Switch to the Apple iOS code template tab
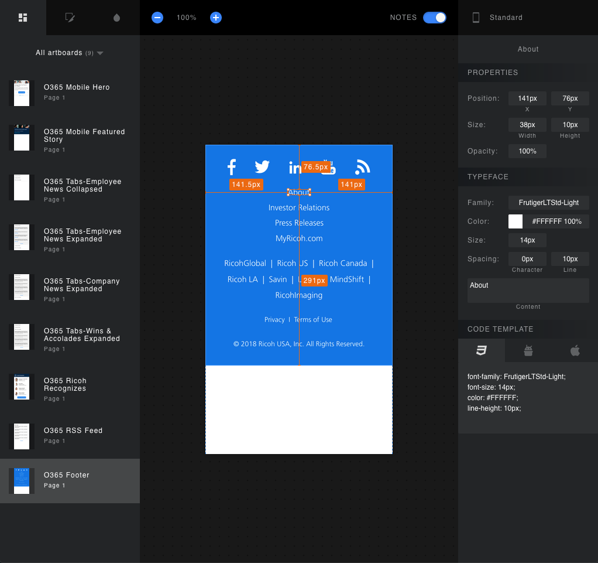The width and height of the screenshot is (598, 563). coord(575,350)
